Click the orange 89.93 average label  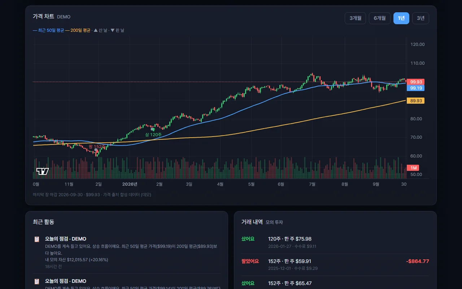(x=415, y=101)
